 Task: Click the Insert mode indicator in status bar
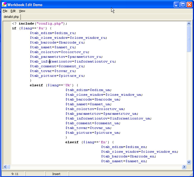[56, 174]
